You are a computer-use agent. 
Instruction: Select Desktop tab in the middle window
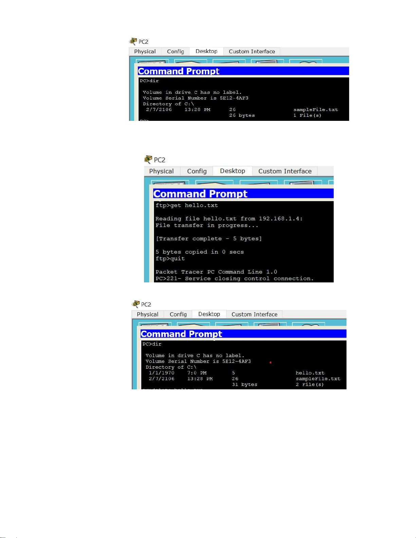point(232,171)
